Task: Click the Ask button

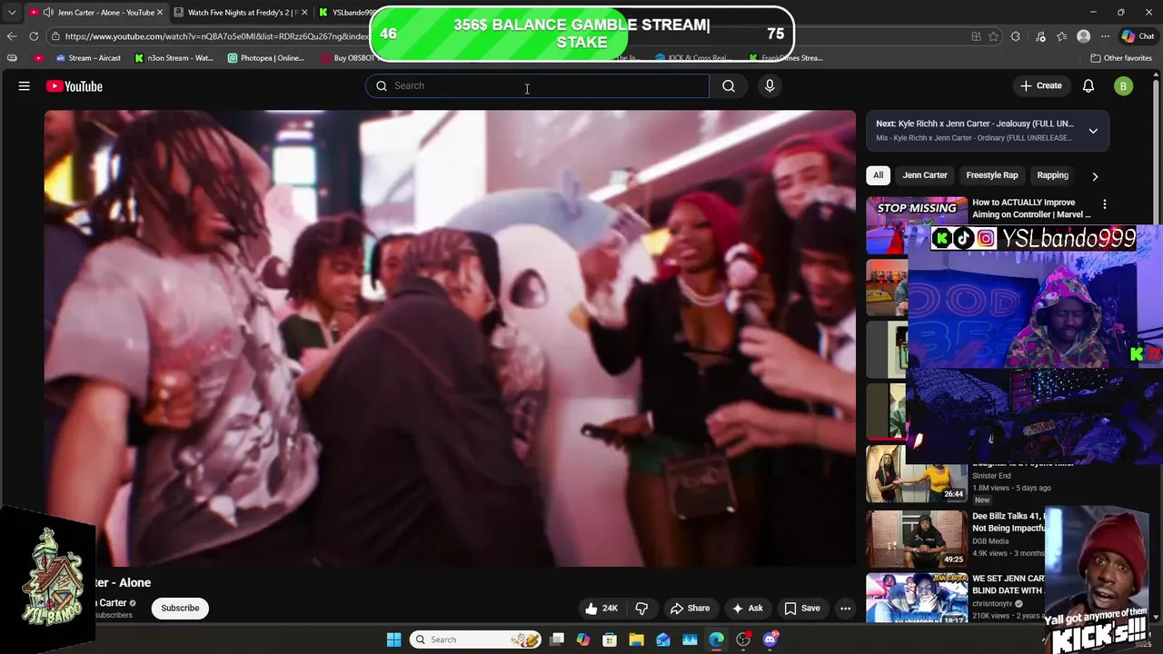Action: pyautogui.click(x=747, y=609)
